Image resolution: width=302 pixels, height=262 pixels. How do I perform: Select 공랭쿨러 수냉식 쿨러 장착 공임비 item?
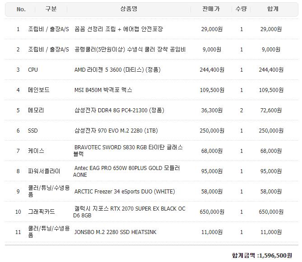[130, 49]
